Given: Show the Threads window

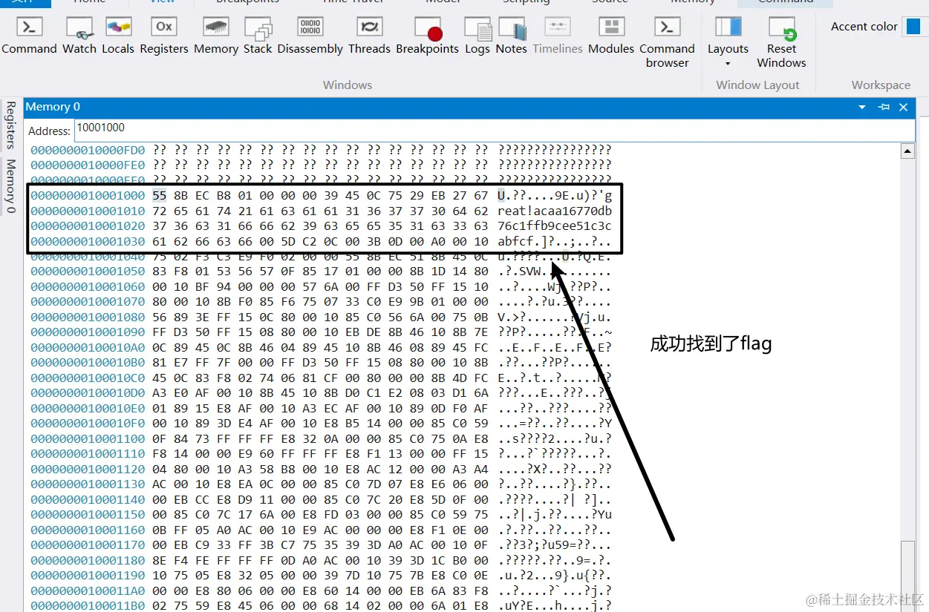Looking at the screenshot, I should click(369, 36).
